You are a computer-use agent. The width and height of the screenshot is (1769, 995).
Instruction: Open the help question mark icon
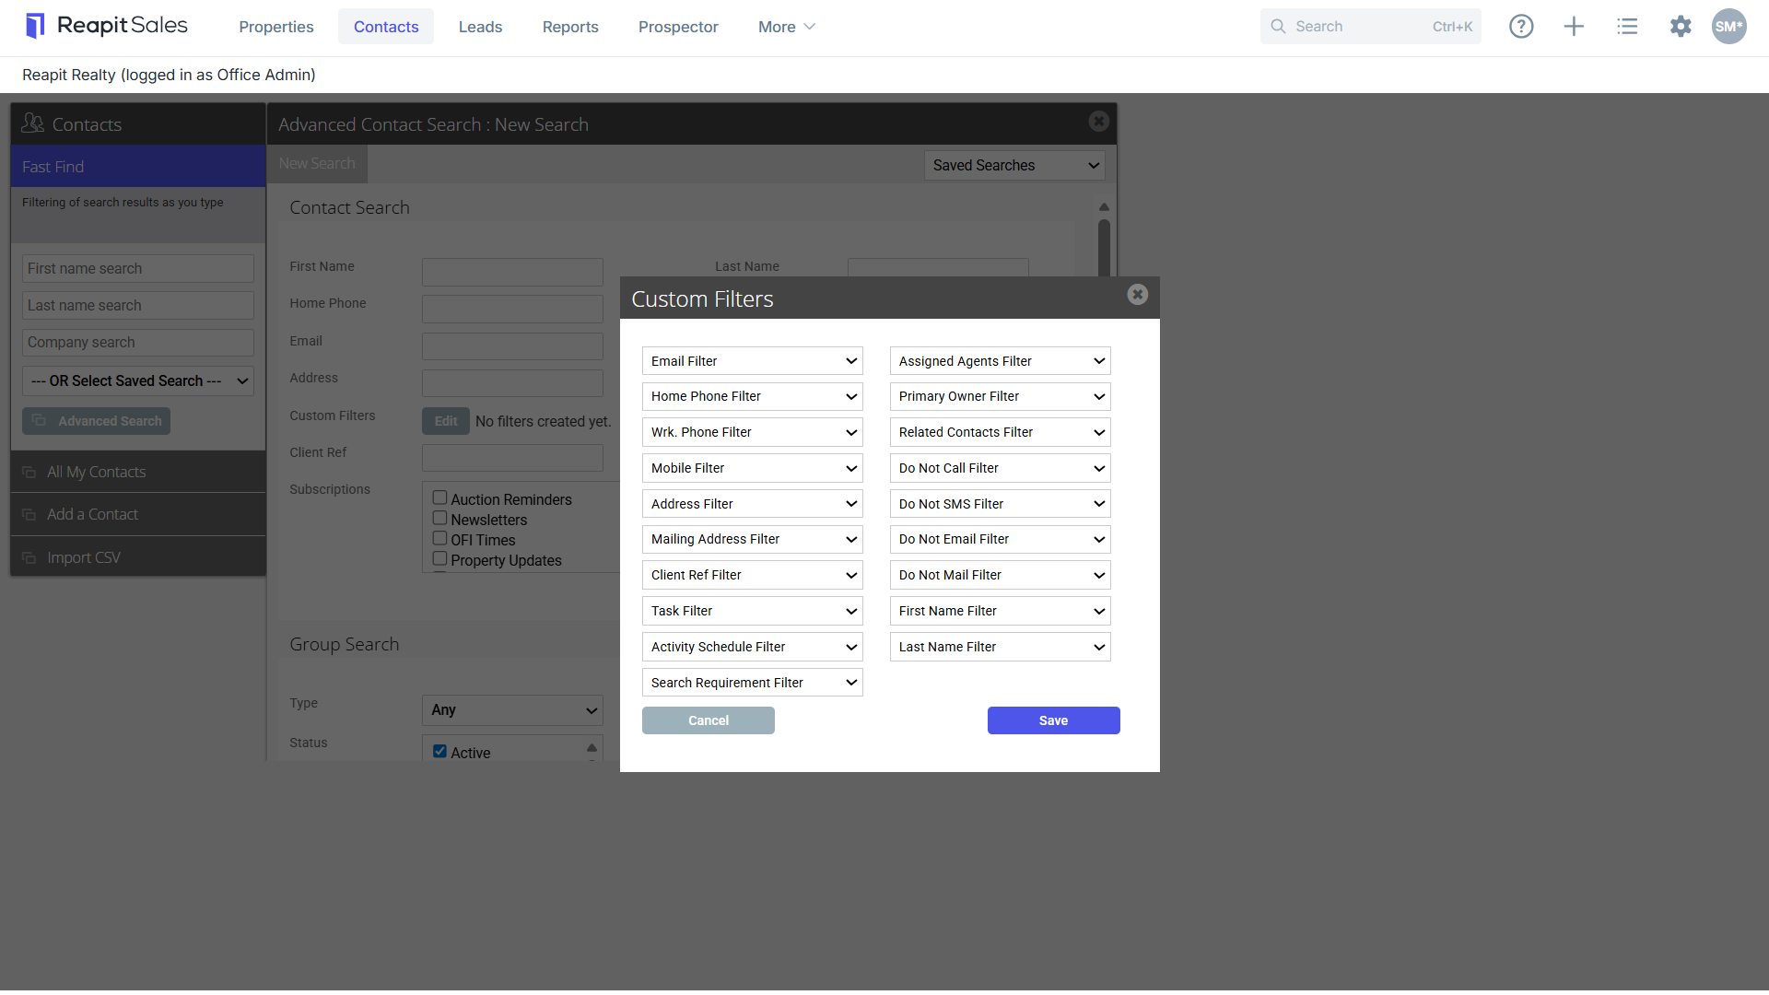pyautogui.click(x=1521, y=27)
